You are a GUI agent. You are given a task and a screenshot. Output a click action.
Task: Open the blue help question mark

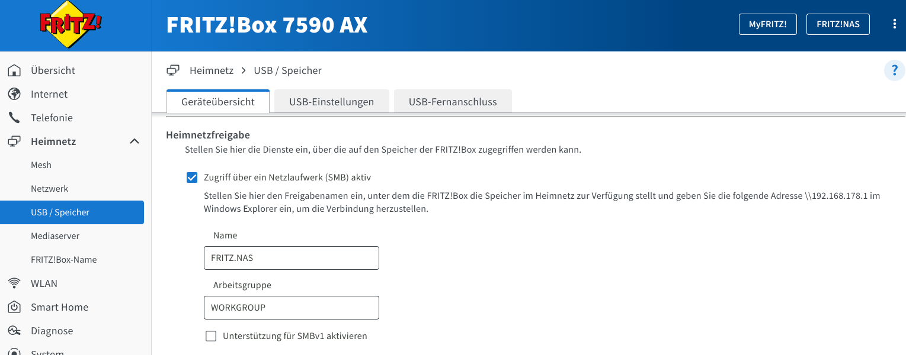click(894, 70)
